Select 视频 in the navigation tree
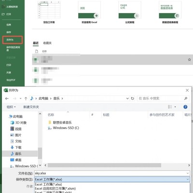Viewport: 193px width, 193px height. pyautogui.click(x=16, y=129)
